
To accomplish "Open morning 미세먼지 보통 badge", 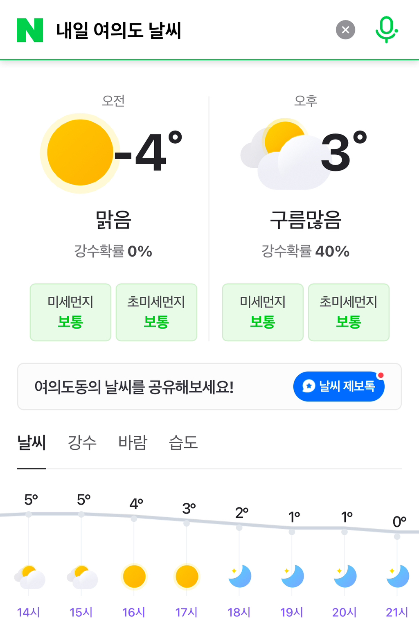I will (x=70, y=312).
